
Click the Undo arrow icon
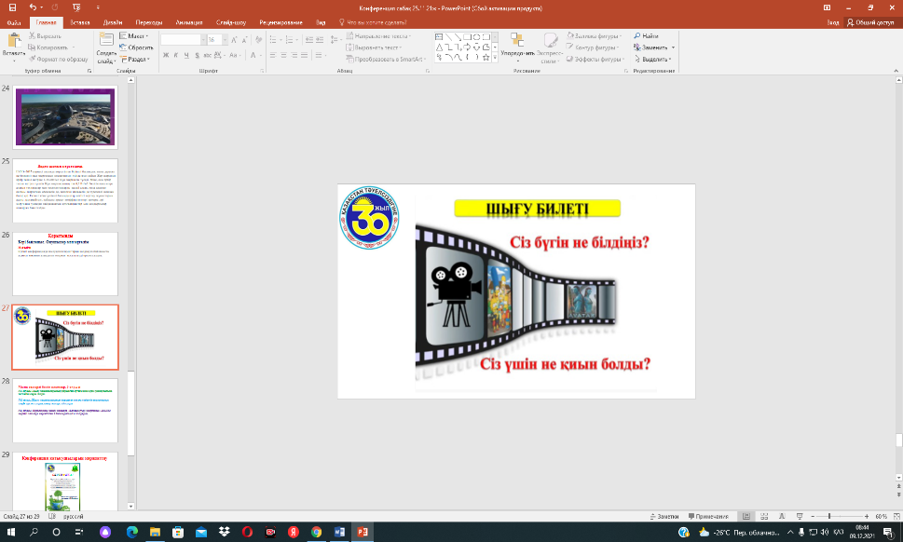coord(32,7)
